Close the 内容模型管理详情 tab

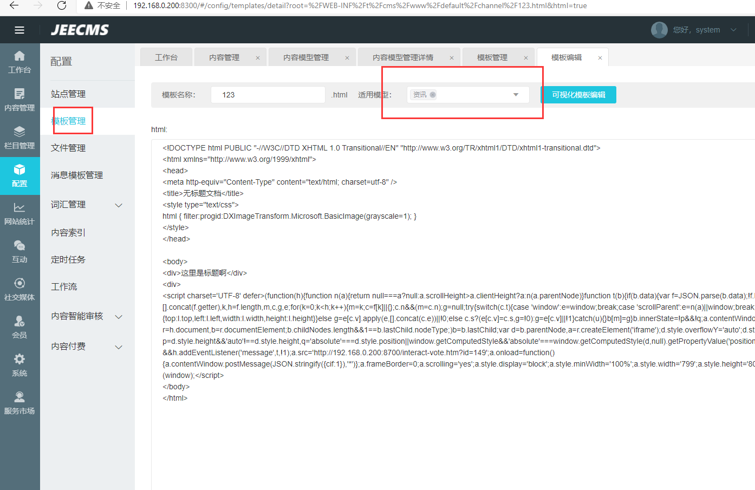pos(452,58)
